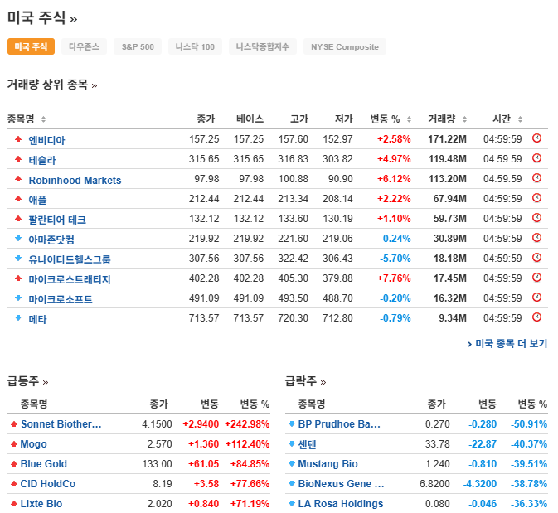
Task: Click the +242.98% change value
Action: coord(247,424)
